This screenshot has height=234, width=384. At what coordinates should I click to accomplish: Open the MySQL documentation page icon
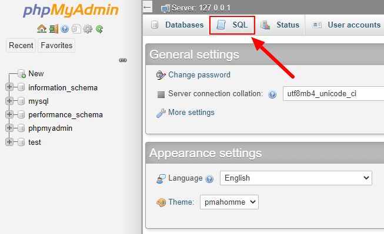tap(76, 29)
